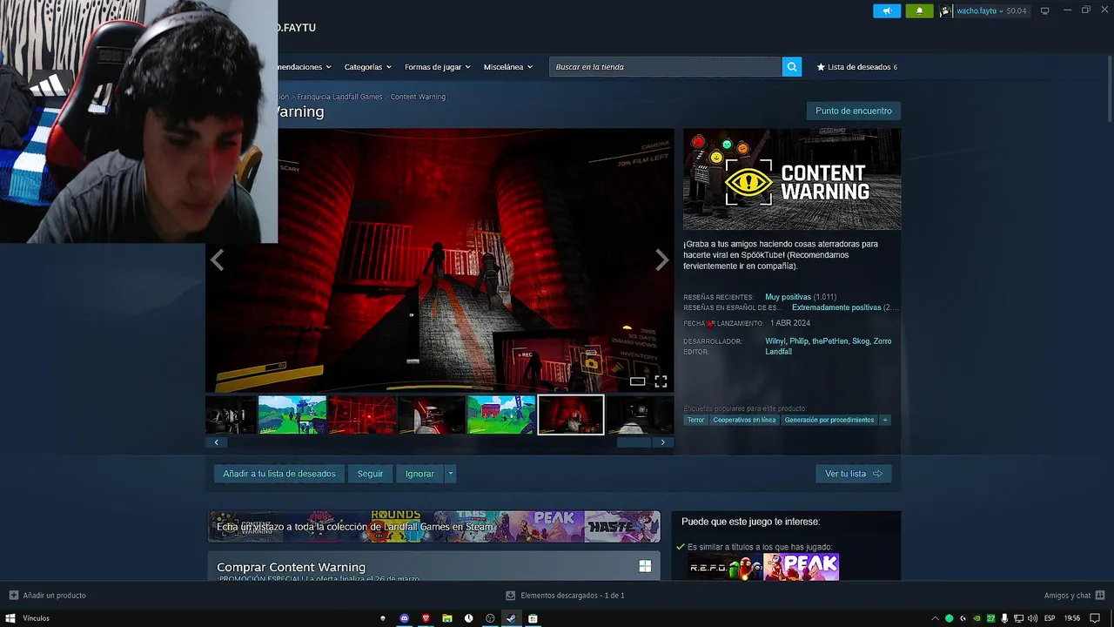Select the second thumbnail with green field
Screen dimensions: 1114x627
pyautogui.click(x=292, y=415)
